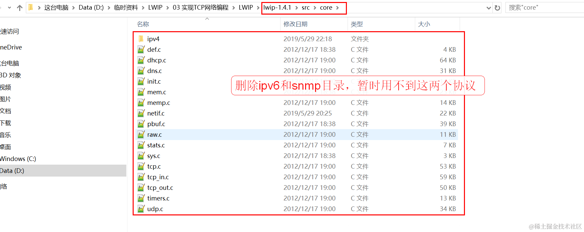584x232 pixels.
Task: Select the netif.c file icon
Action: (141, 113)
